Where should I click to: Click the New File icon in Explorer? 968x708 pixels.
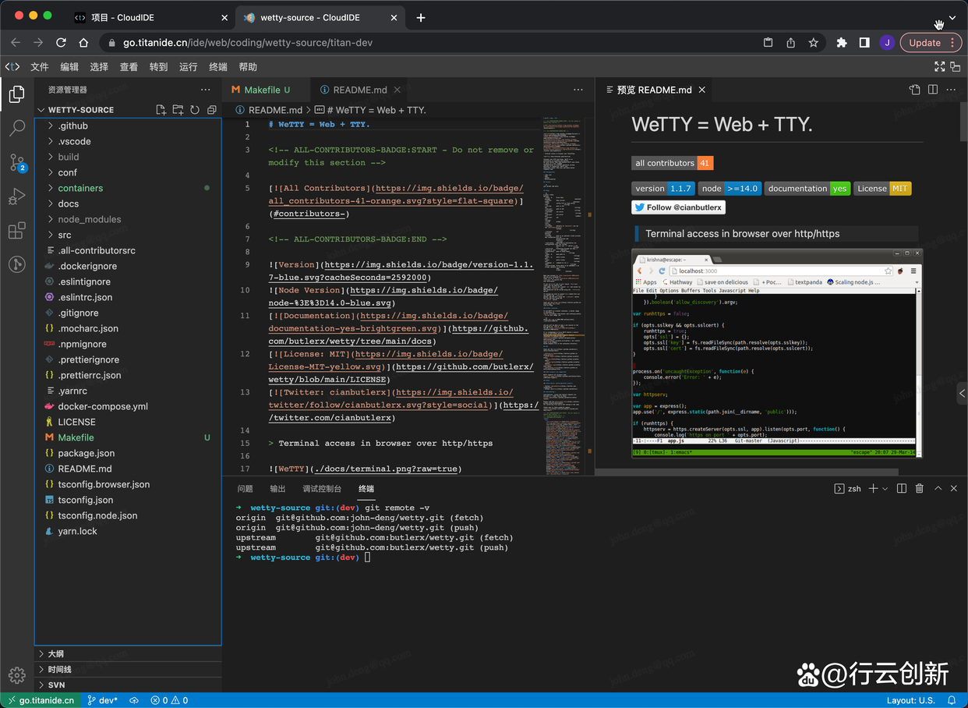(161, 110)
